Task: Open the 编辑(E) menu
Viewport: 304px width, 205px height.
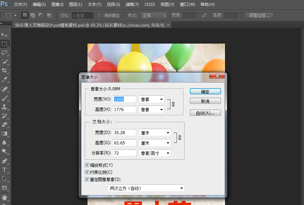Action: click(x=39, y=4)
